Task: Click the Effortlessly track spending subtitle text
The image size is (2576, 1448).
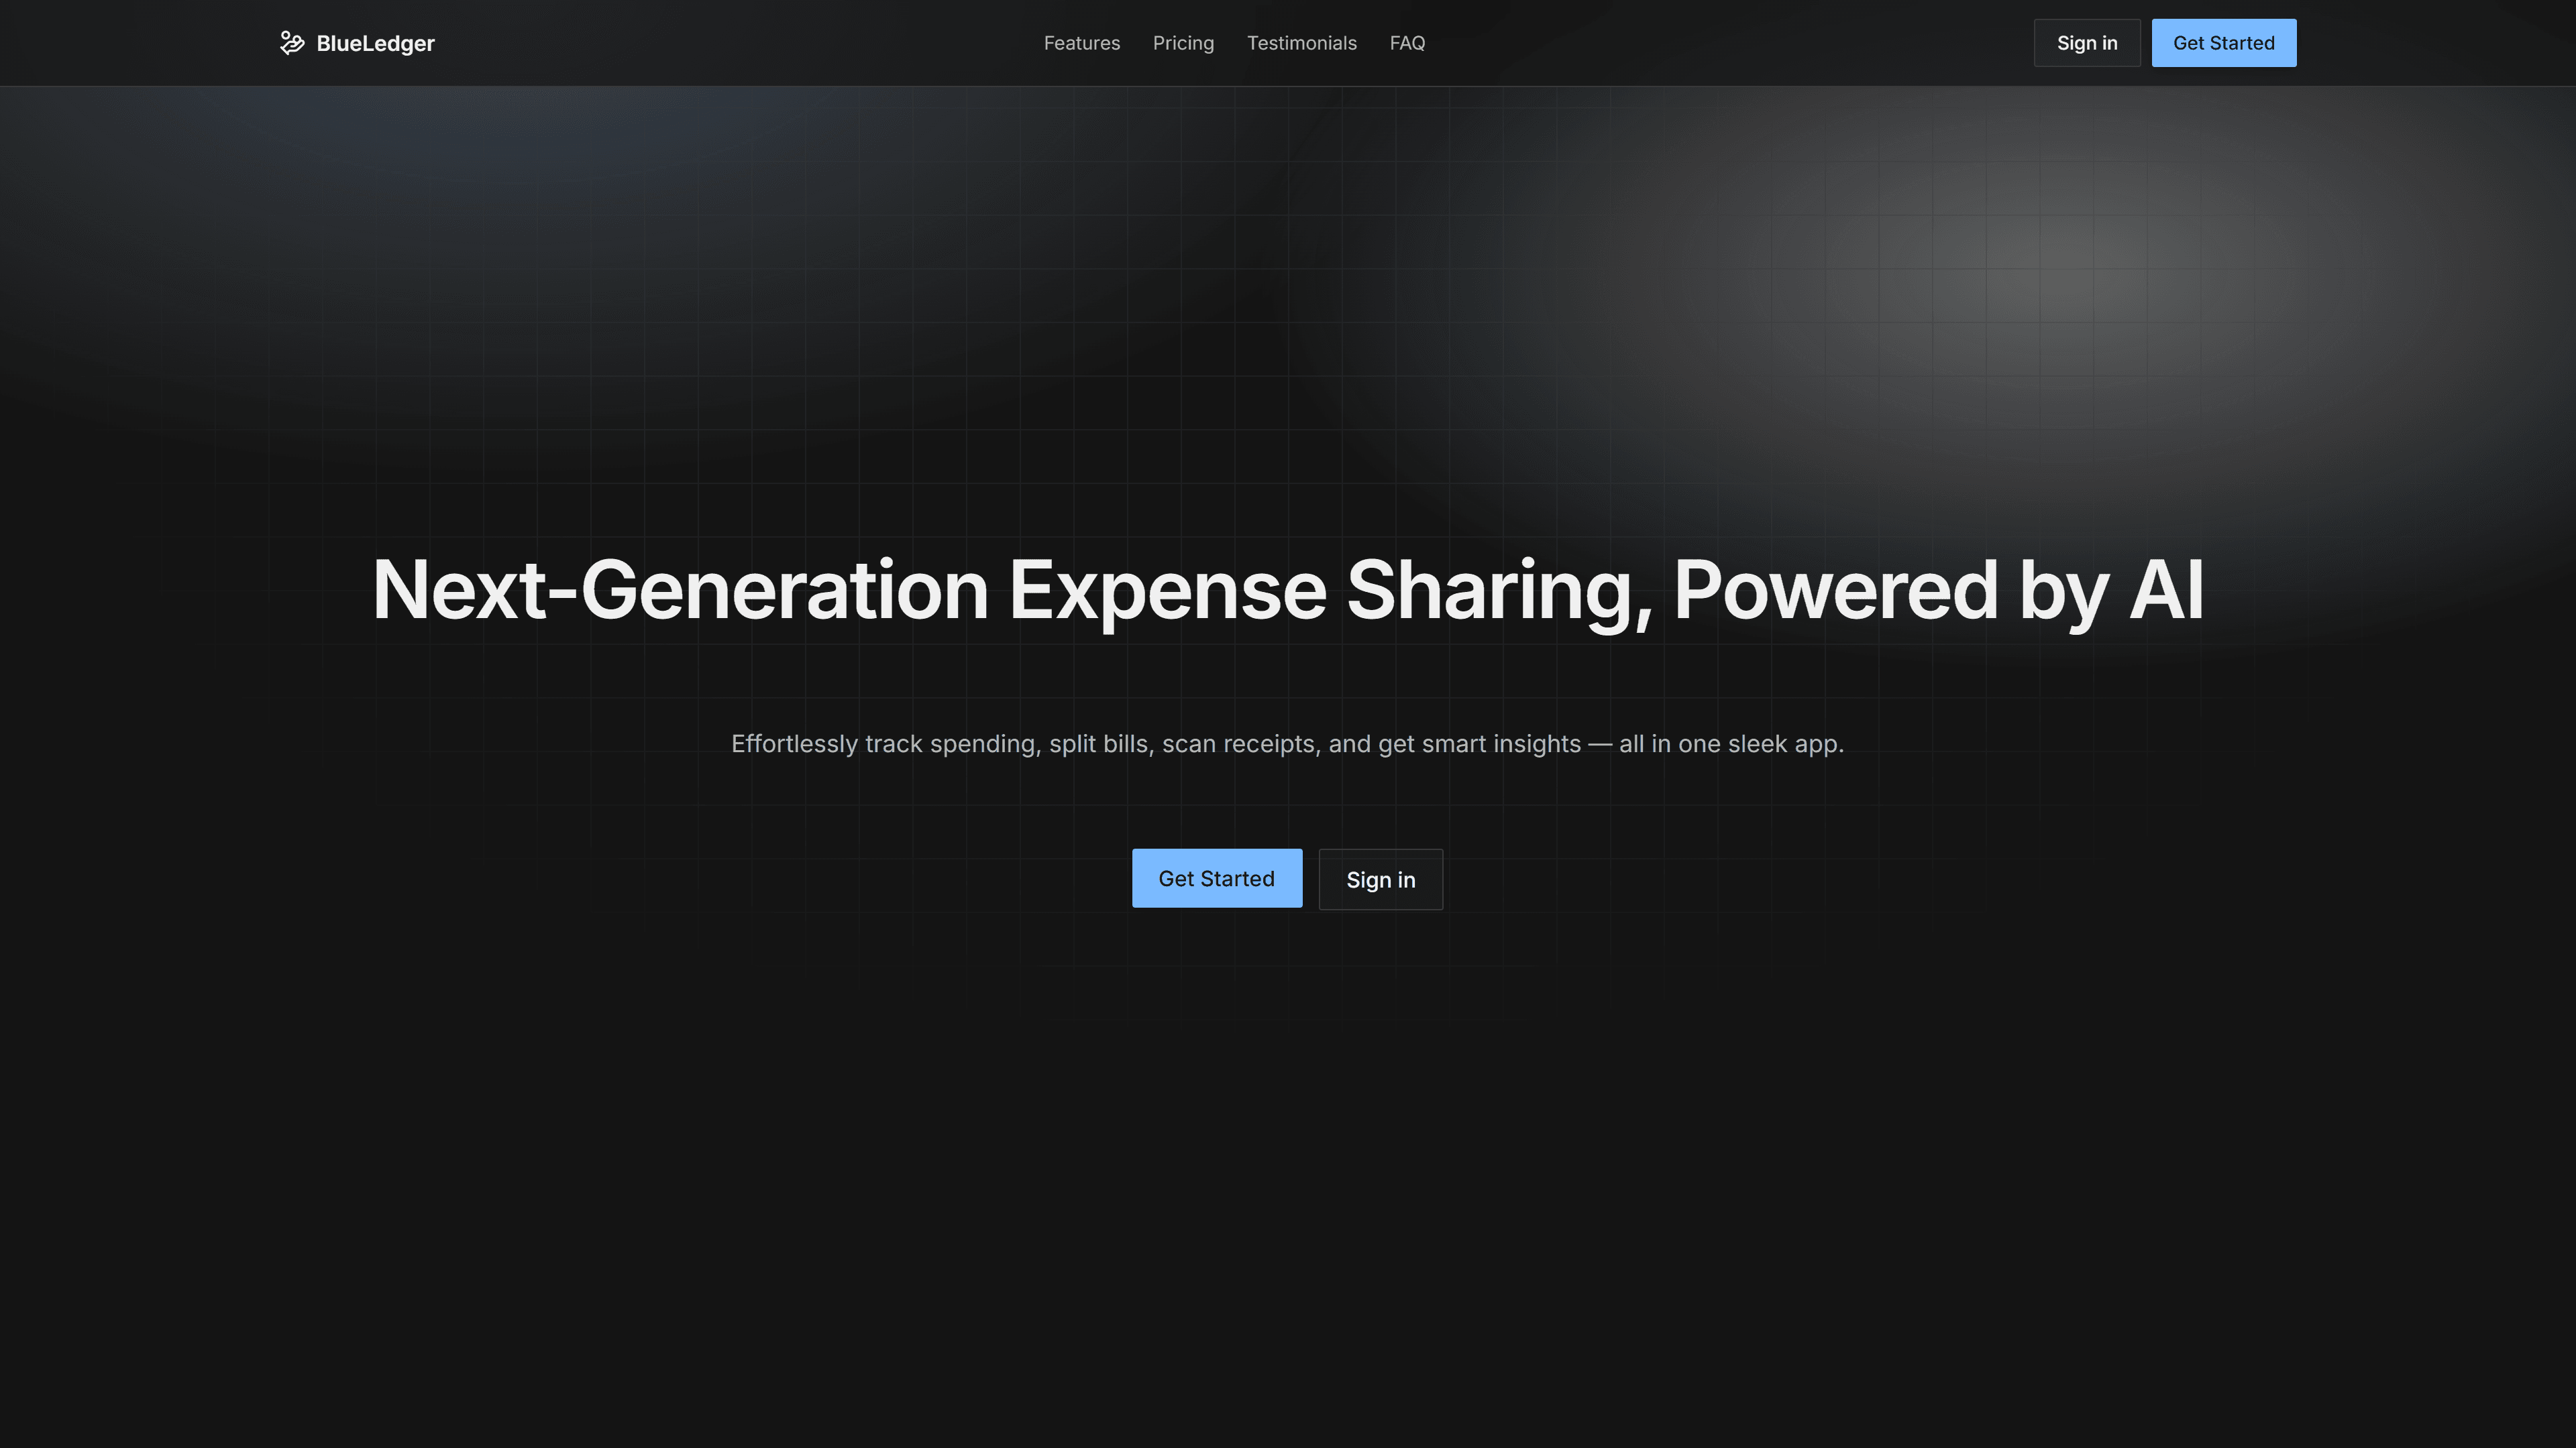Action: tap(1287, 743)
